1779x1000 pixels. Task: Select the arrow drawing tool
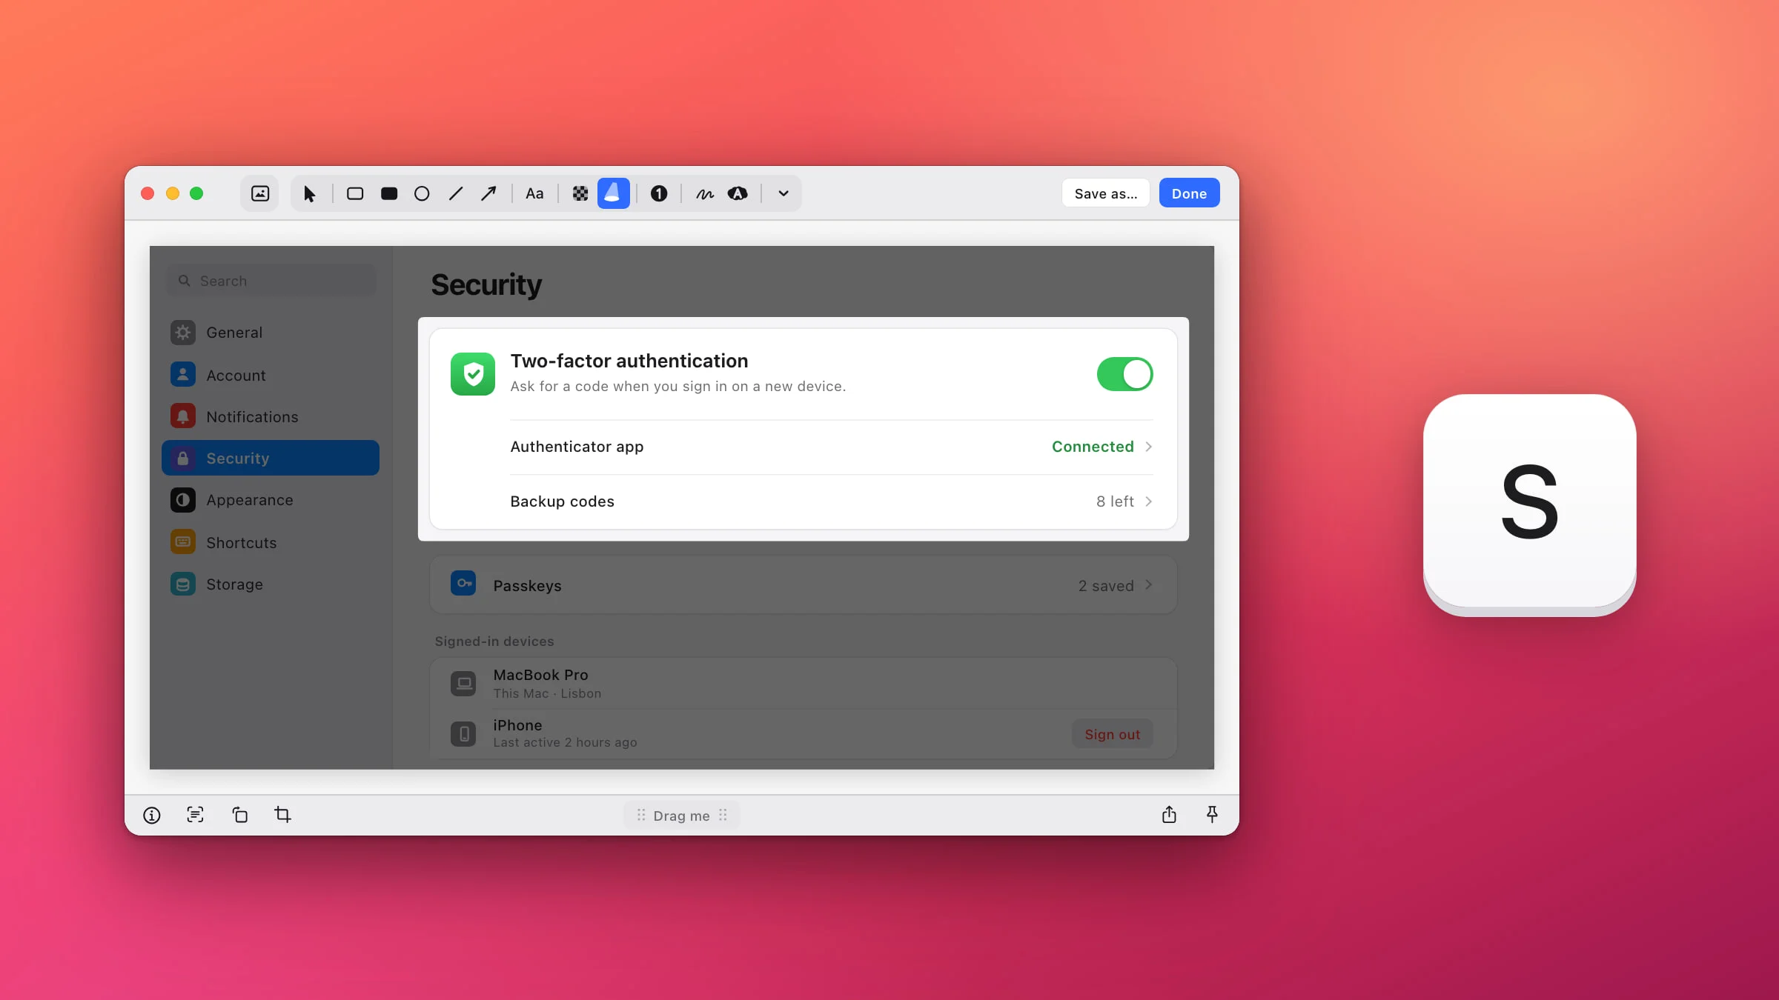[488, 193]
